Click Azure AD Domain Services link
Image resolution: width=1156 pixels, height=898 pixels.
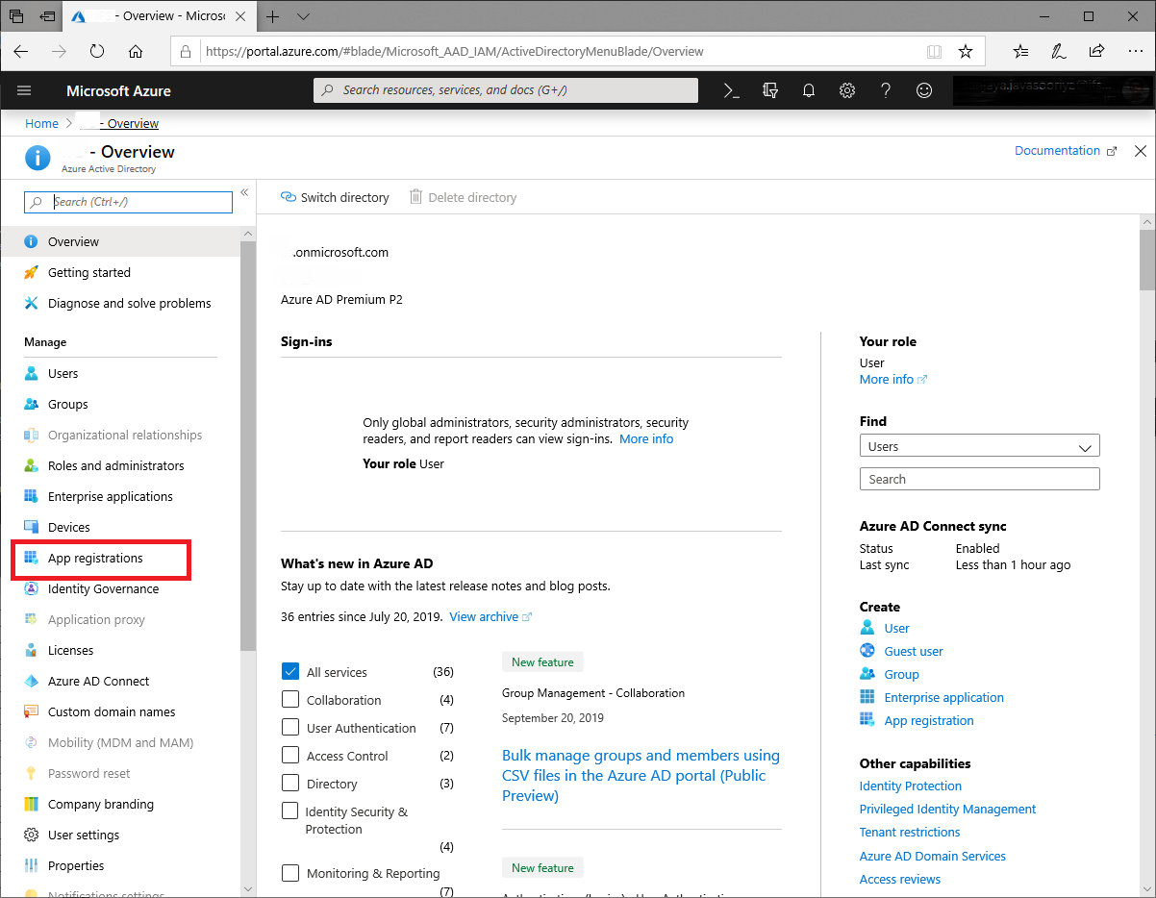[x=933, y=856]
